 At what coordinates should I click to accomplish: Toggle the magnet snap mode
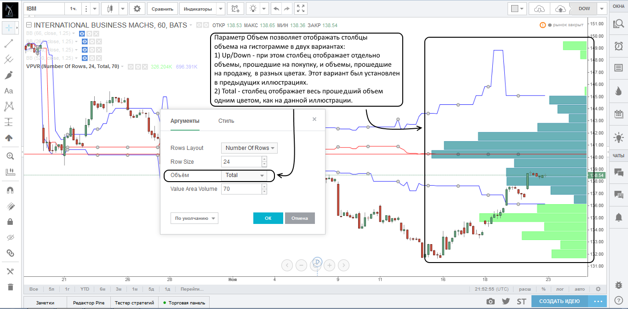tap(10, 190)
